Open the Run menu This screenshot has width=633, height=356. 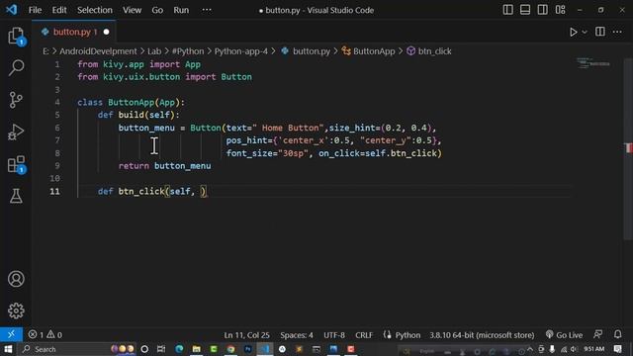point(181,10)
